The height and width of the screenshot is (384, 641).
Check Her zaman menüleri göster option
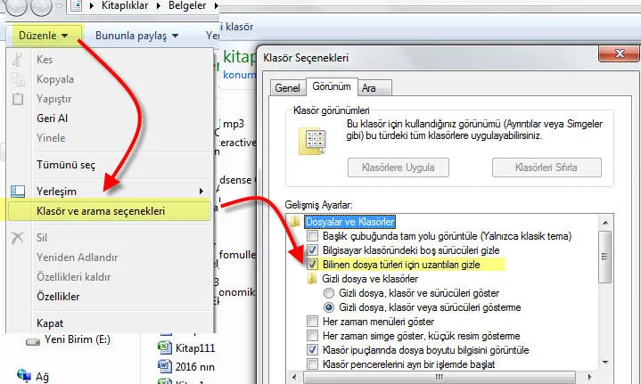pyautogui.click(x=312, y=321)
